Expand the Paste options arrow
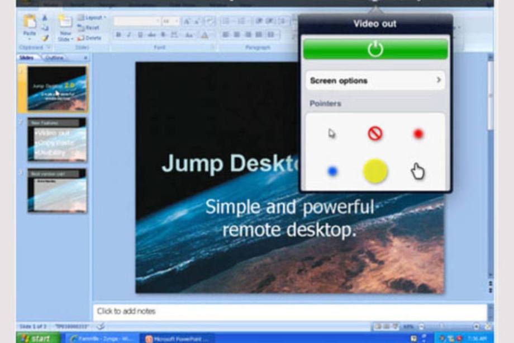This screenshot has width=514, height=343. pos(30,39)
